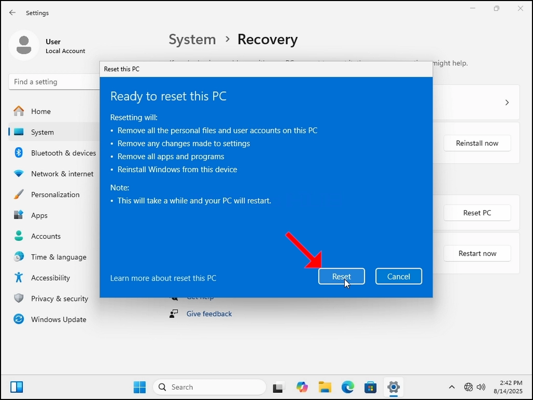Click the Reset PC button
This screenshot has width=533, height=400.
click(x=477, y=213)
